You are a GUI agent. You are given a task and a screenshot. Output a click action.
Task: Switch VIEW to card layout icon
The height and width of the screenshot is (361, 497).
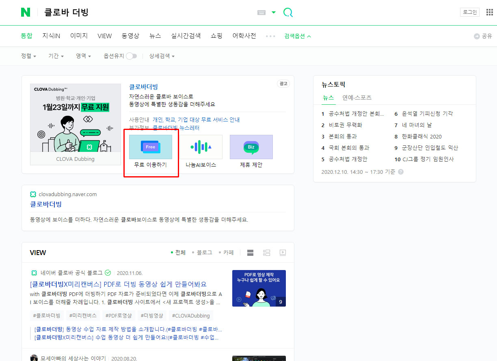(x=250, y=253)
